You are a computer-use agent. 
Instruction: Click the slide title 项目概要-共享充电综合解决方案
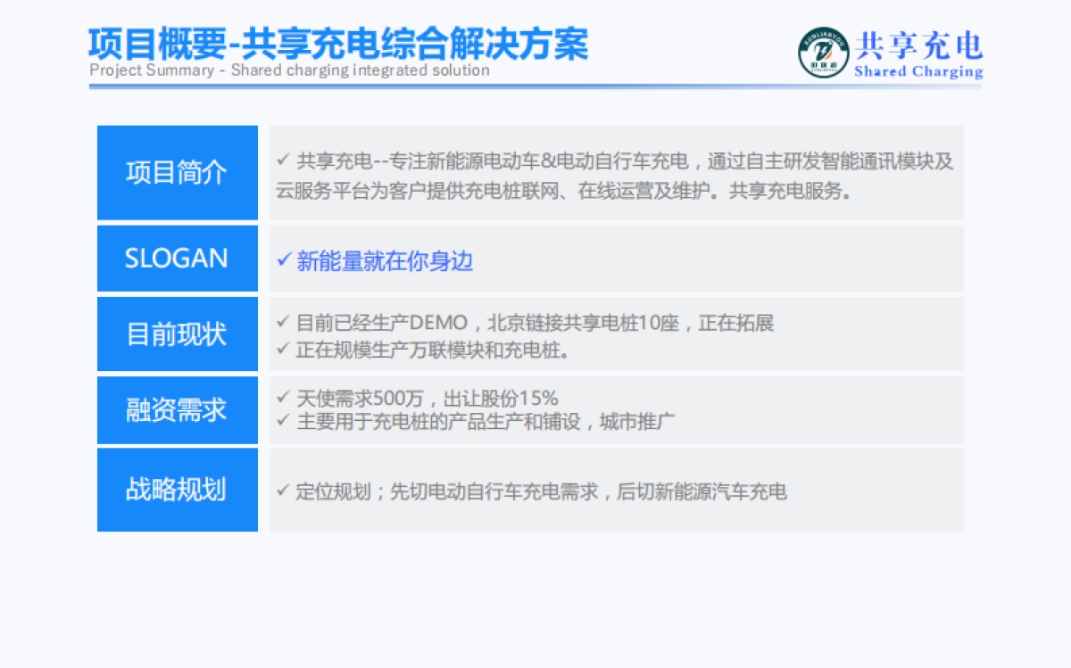click(337, 43)
